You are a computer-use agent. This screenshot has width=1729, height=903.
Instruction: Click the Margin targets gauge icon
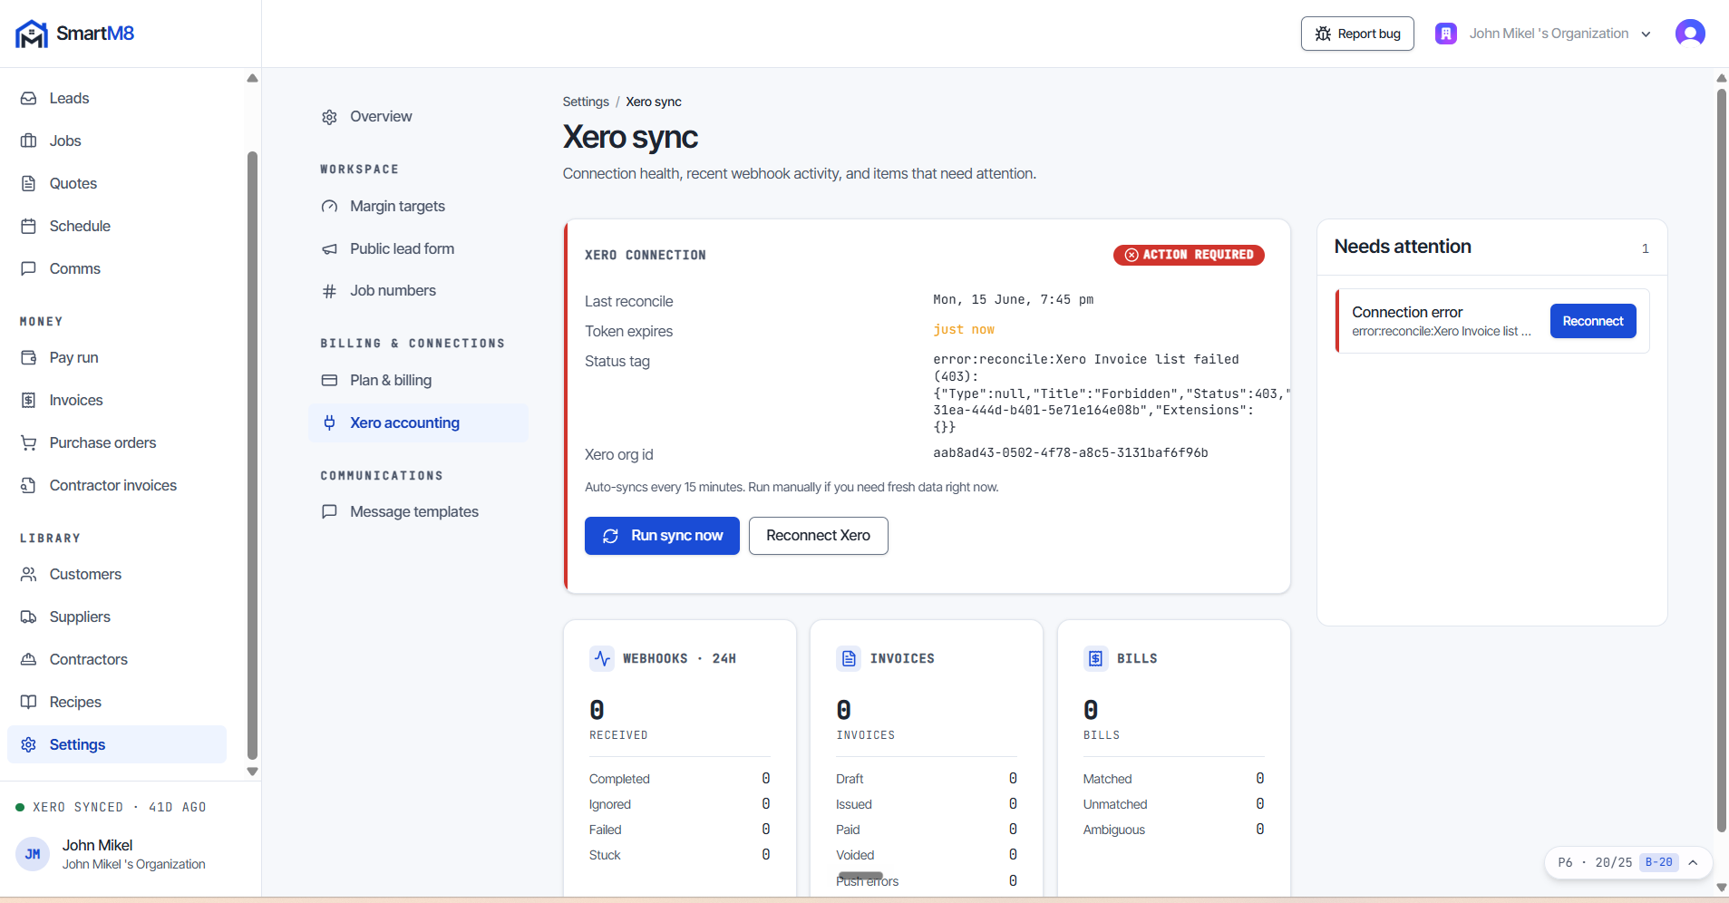(329, 207)
